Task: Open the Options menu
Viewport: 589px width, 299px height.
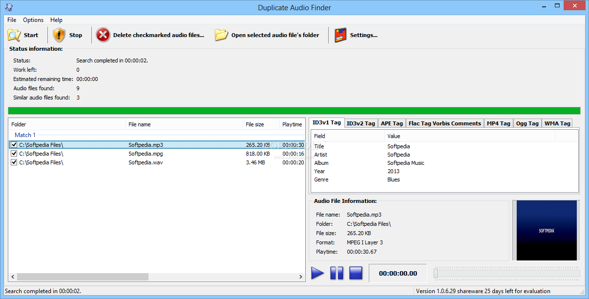Action: [x=33, y=20]
